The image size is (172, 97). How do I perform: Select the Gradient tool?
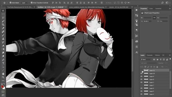click(3, 49)
